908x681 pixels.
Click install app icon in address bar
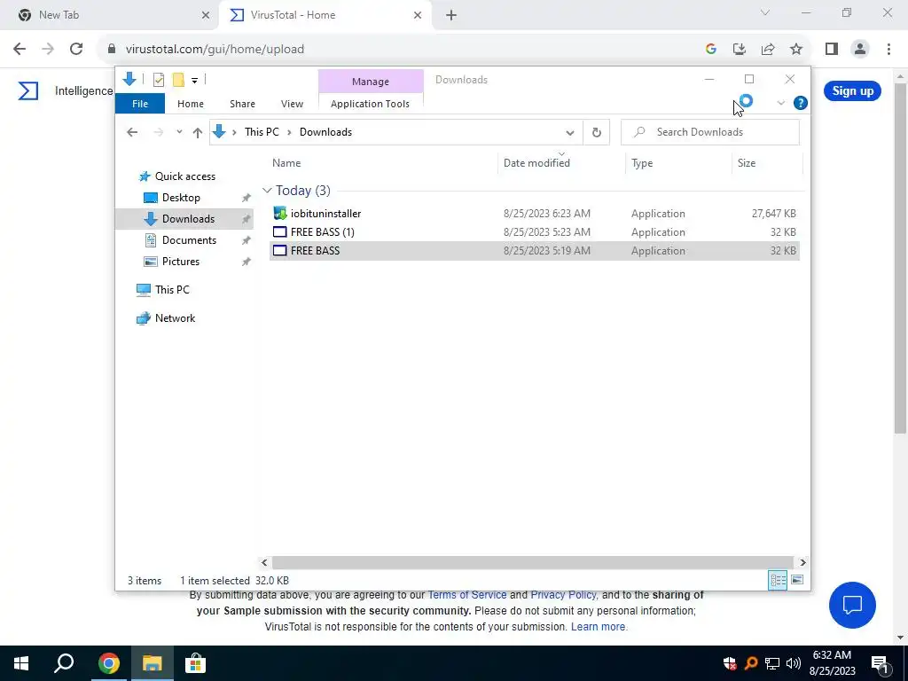[740, 50]
